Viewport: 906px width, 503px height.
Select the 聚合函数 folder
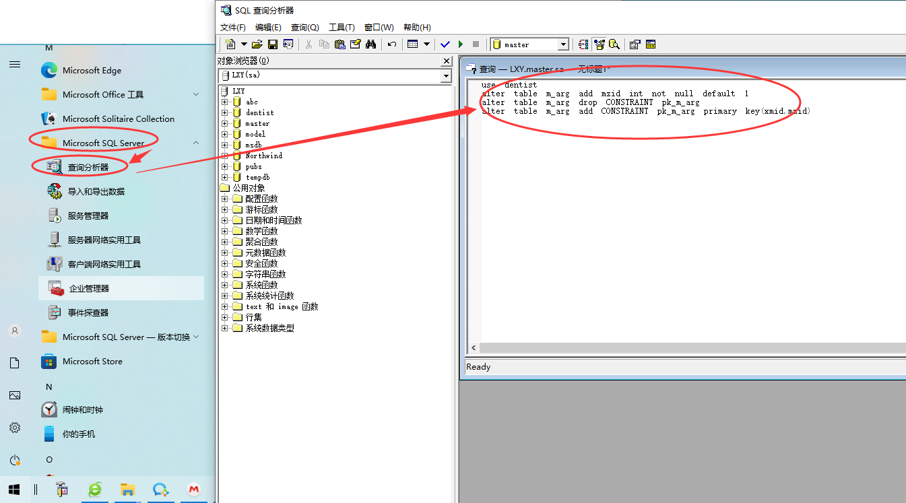(x=261, y=242)
